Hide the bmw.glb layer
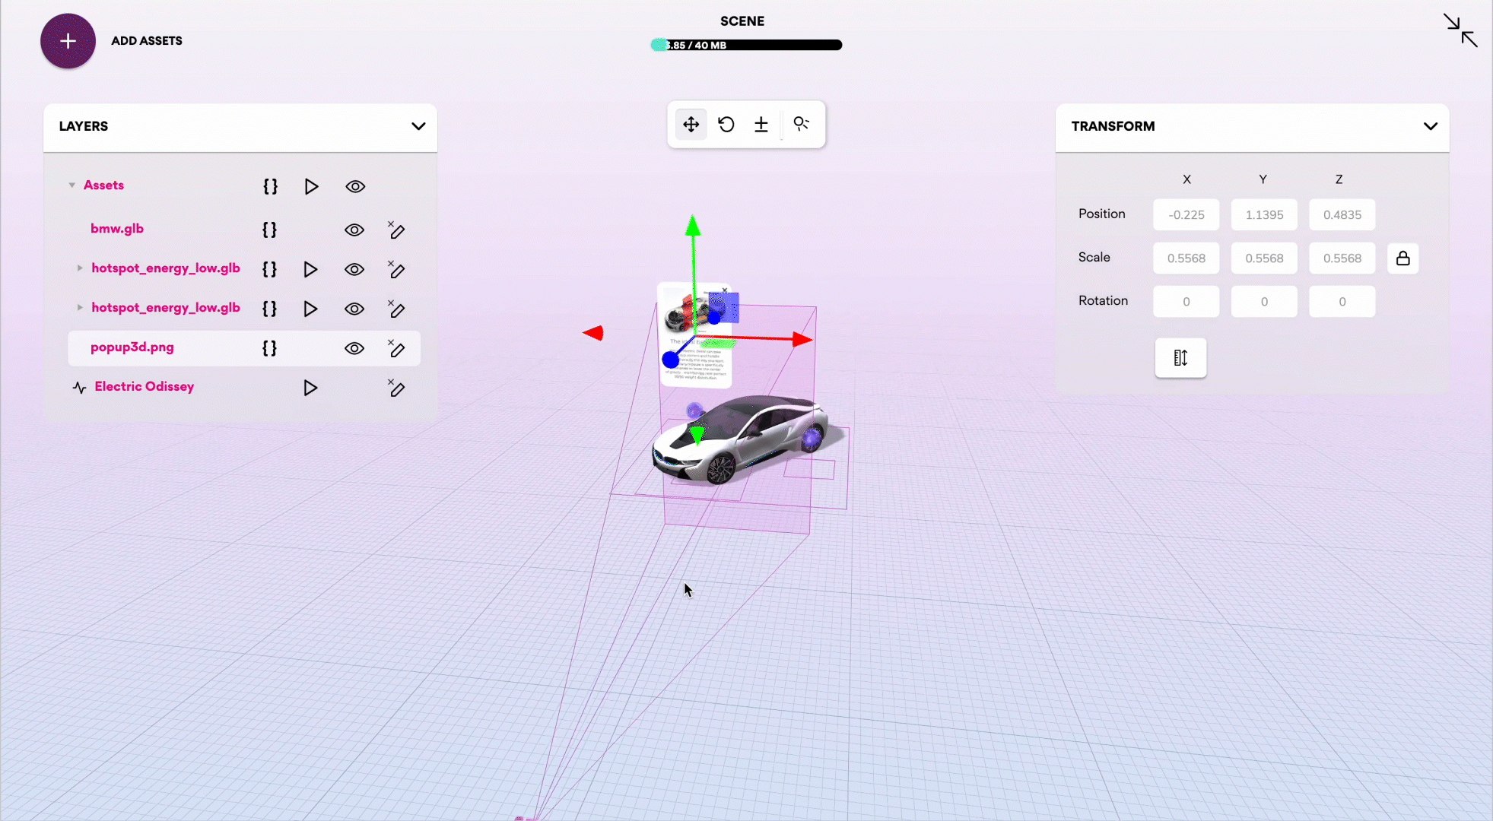 pos(354,230)
